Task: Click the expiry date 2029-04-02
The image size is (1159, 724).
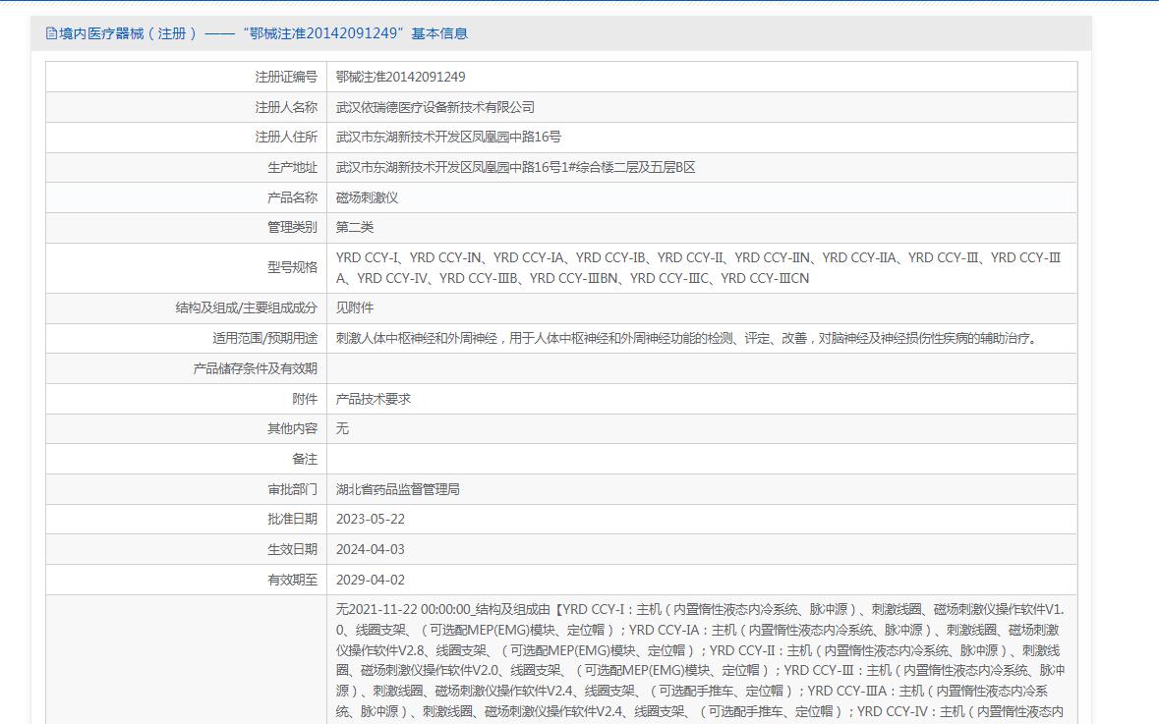Action: pyautogui.click(x=371, y=580)
